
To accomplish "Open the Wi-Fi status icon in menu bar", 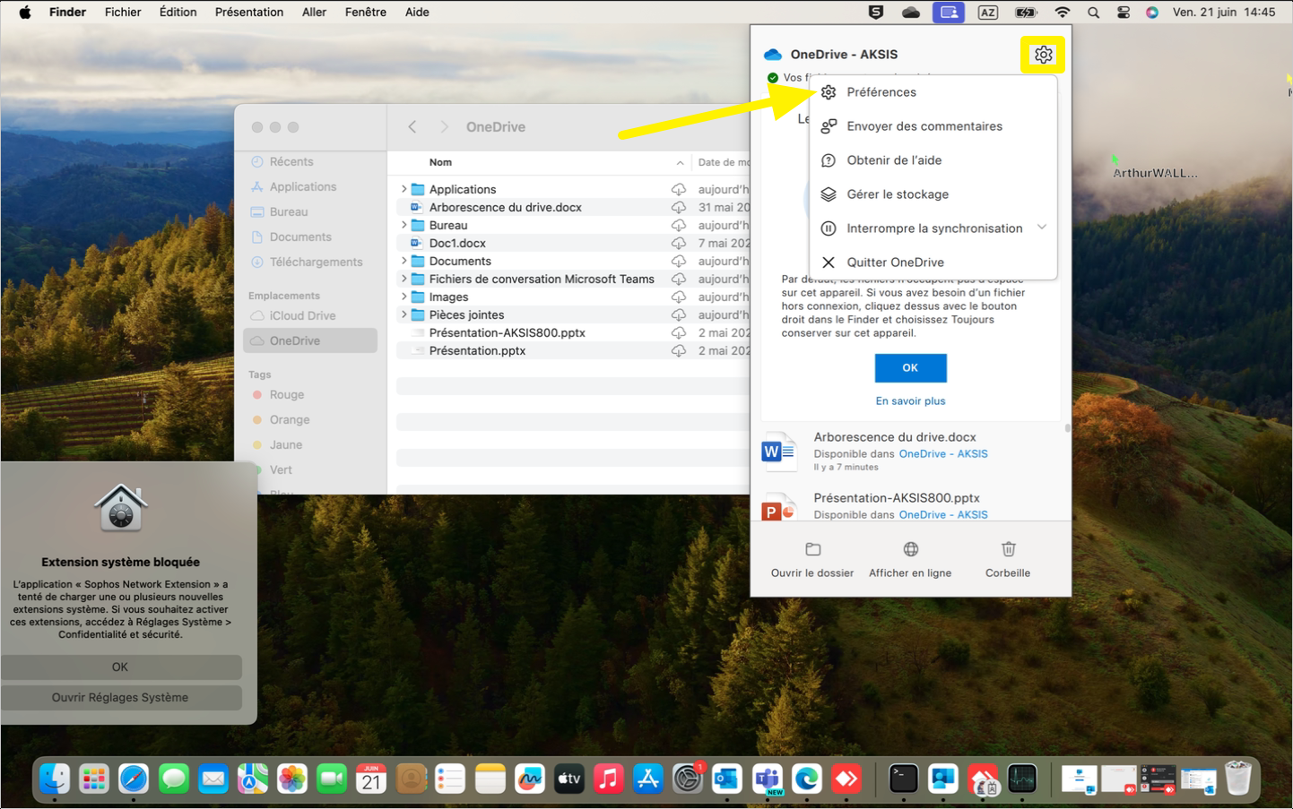I will point(1063,13).
